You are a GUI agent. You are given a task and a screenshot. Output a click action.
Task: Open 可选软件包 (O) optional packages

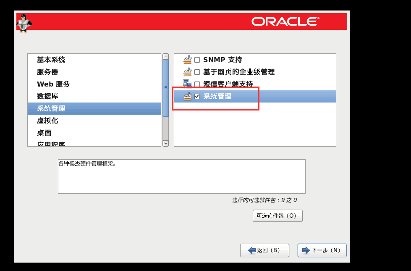point(277,216)
